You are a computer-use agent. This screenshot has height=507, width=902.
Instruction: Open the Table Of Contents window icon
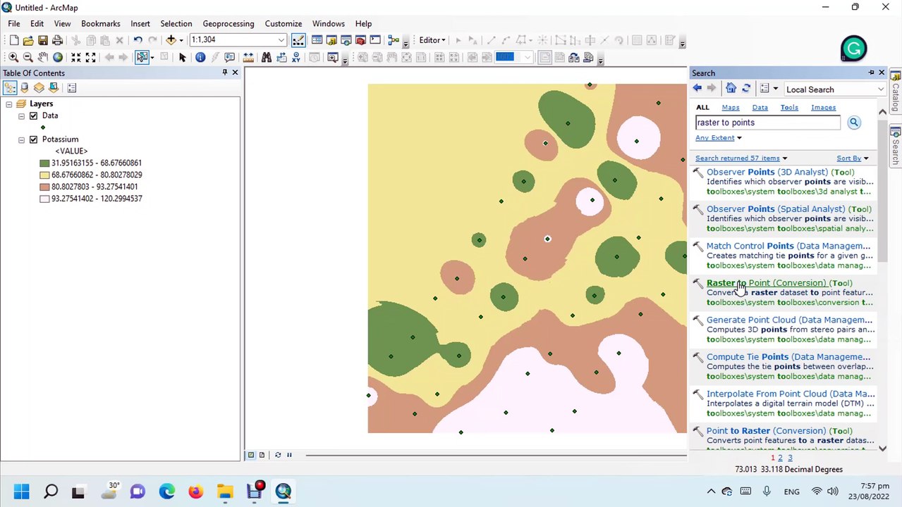point(317,40)
